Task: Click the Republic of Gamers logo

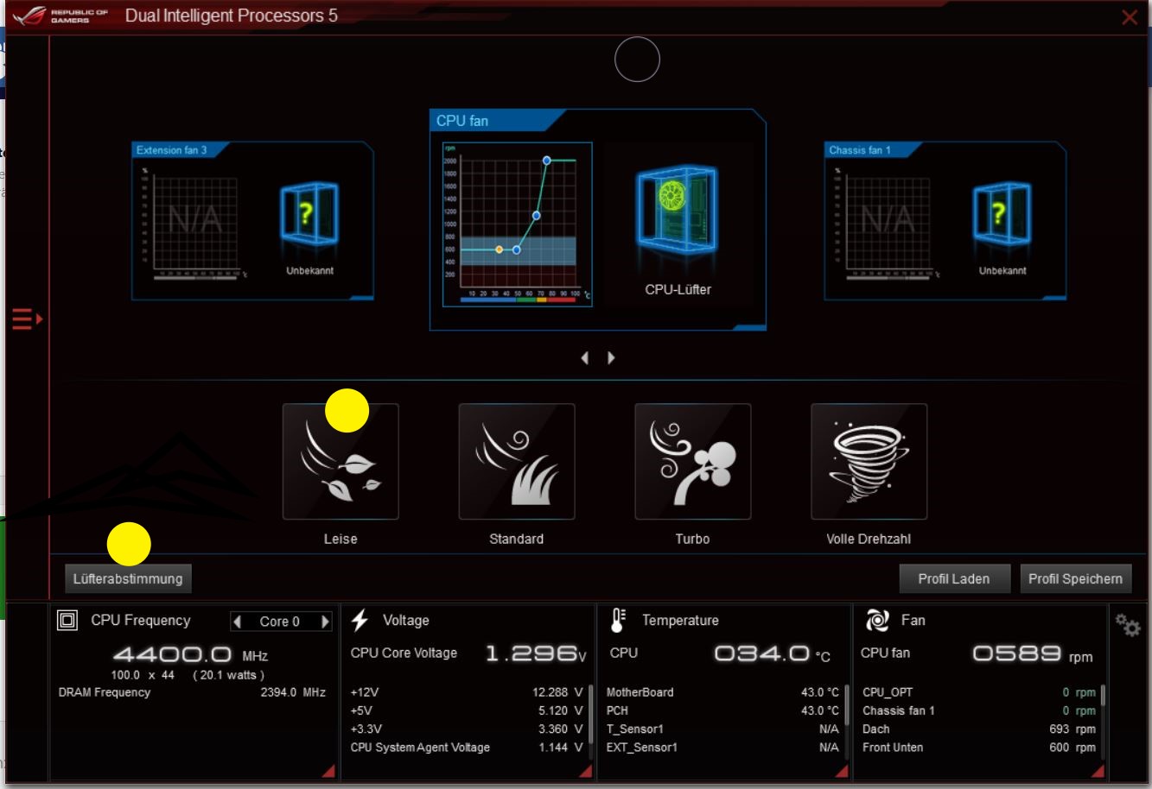Action: [60, 16]
